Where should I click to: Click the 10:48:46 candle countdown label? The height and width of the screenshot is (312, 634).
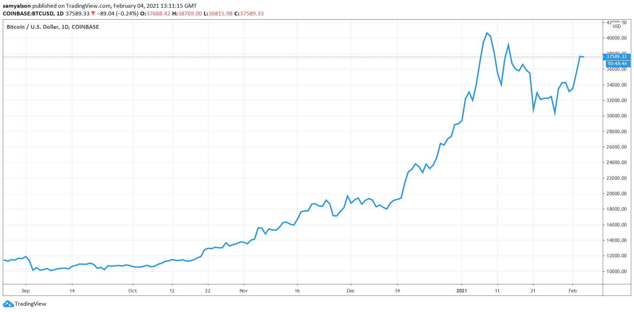(617, 64)
